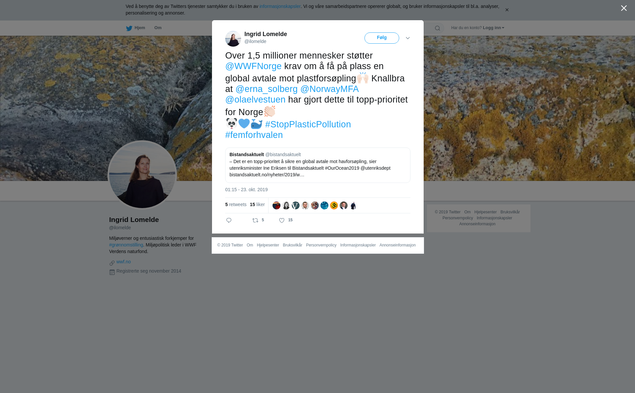The width and height of the screenshot is (635, 393).
Task: Open the #StopPlasticPollution hashtag
Action: (x=308, y=124)
